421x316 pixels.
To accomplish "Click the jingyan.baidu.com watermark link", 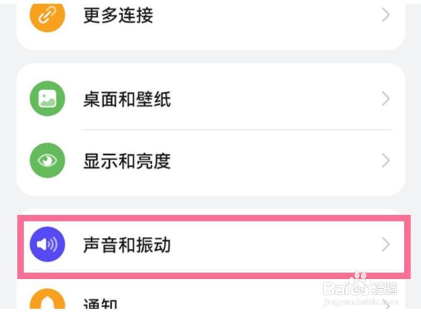I will pos(360,302).
